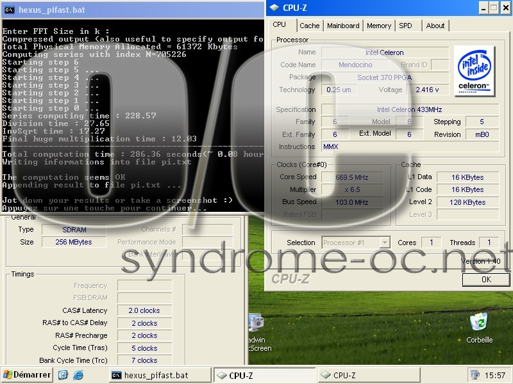
Task: Open the Démarrer start menu
Action: [x=27, y=375]
